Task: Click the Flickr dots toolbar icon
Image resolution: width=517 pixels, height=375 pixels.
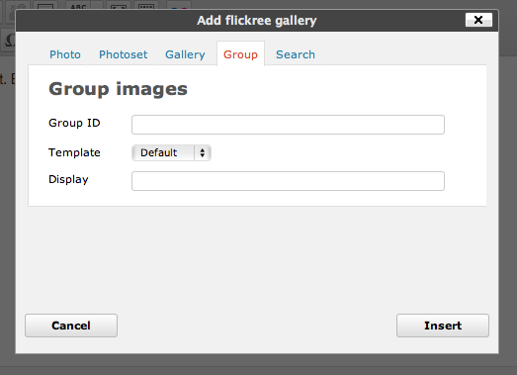Action: click(x=179, y=6)
